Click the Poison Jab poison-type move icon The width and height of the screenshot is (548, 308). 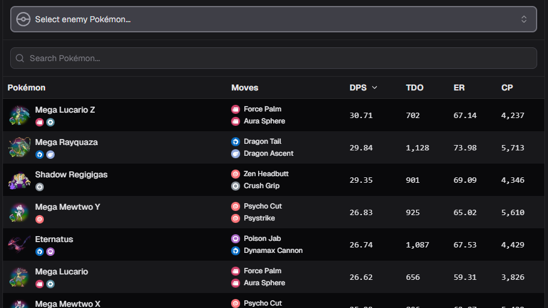click(x=235, y=238)
